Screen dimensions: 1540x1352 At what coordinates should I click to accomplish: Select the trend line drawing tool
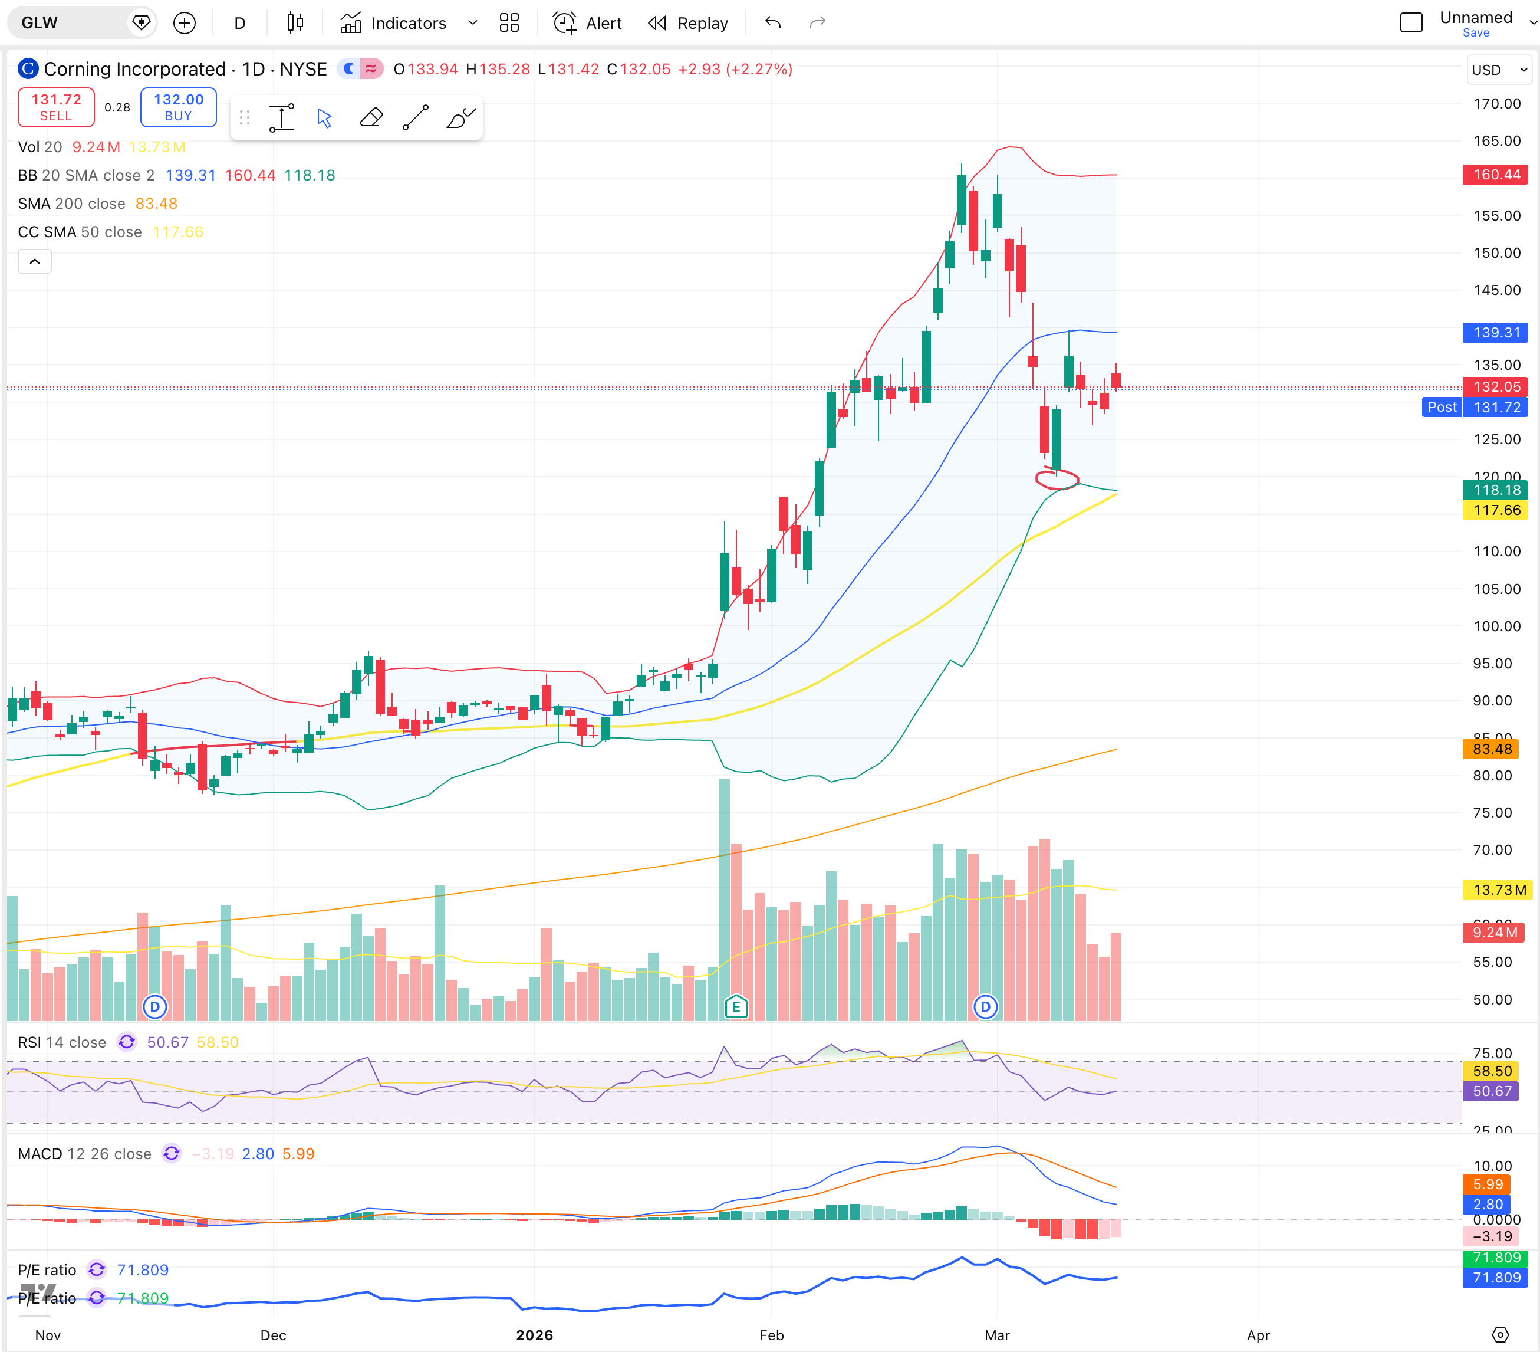point(415,119)
